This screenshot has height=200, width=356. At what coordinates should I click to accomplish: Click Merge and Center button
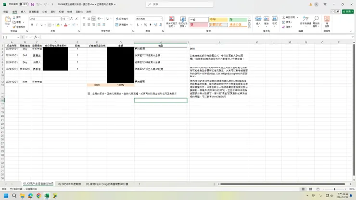pyautogui.click(x=122, y=25)
